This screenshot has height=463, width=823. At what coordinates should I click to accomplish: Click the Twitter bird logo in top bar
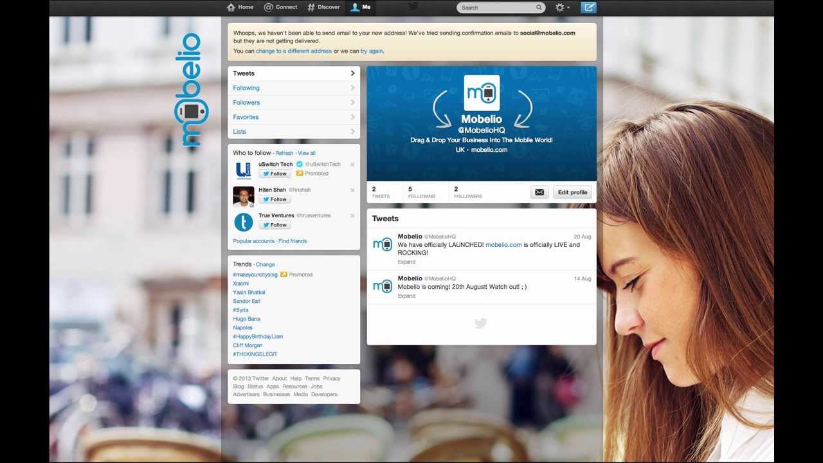[413, 6]
